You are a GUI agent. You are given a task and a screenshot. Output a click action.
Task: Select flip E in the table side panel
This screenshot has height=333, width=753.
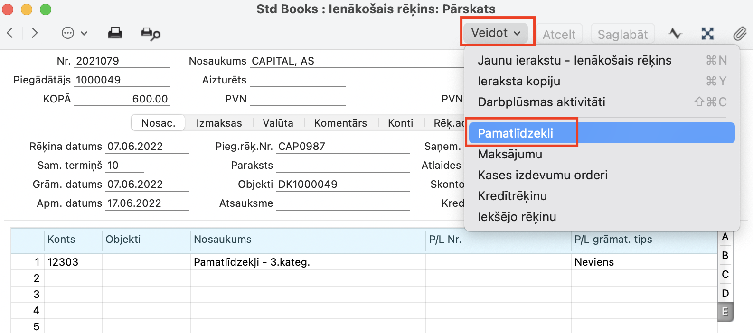click(x=725, y=312)
